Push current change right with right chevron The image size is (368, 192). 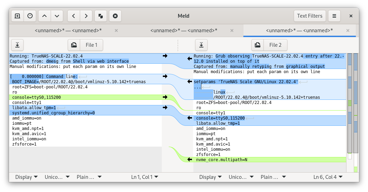(86, 16)
